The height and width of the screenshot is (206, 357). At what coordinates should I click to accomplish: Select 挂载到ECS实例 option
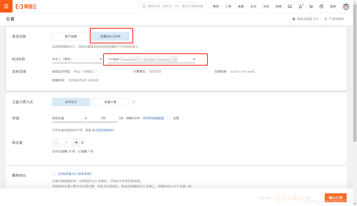(x=110, y=36)
